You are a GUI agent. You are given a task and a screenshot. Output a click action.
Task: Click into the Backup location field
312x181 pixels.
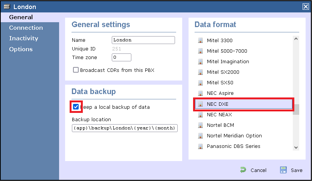point(125,128)
